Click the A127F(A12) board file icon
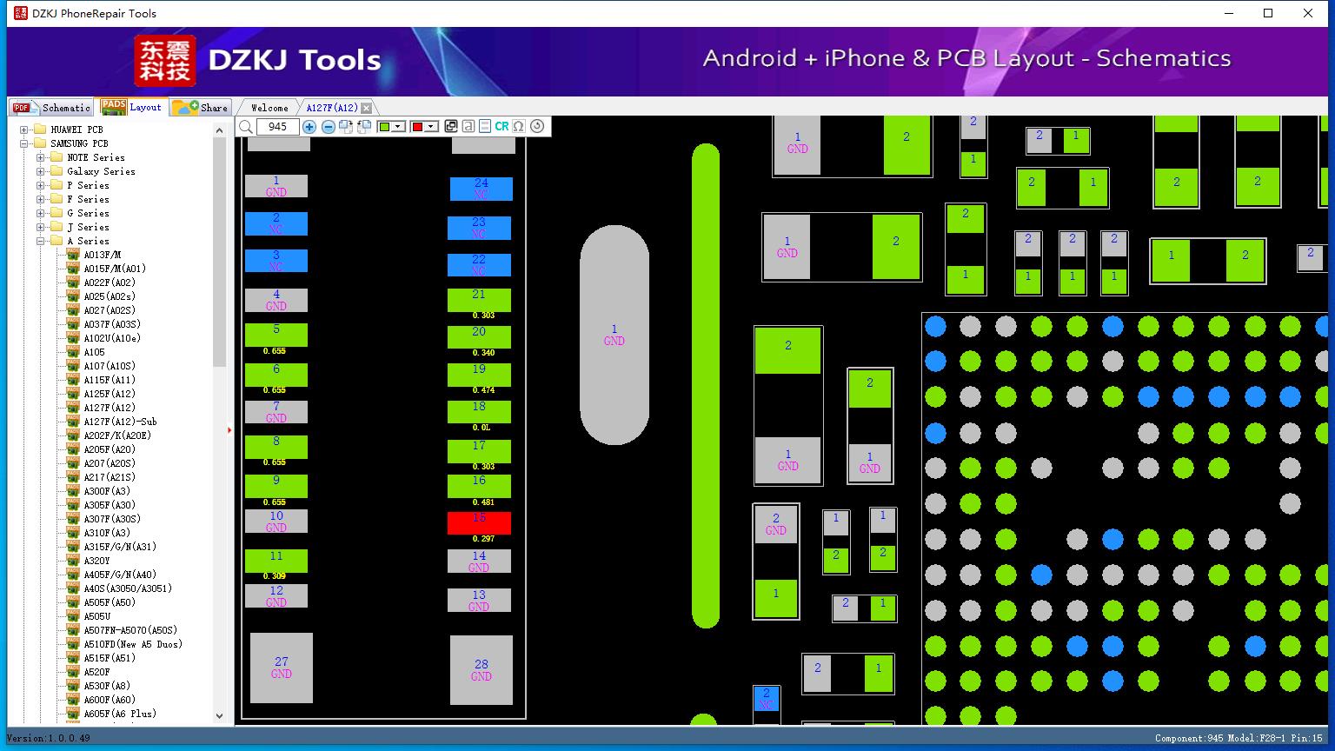Viewport: 1335px width, 751px height. tap(73, 408)
